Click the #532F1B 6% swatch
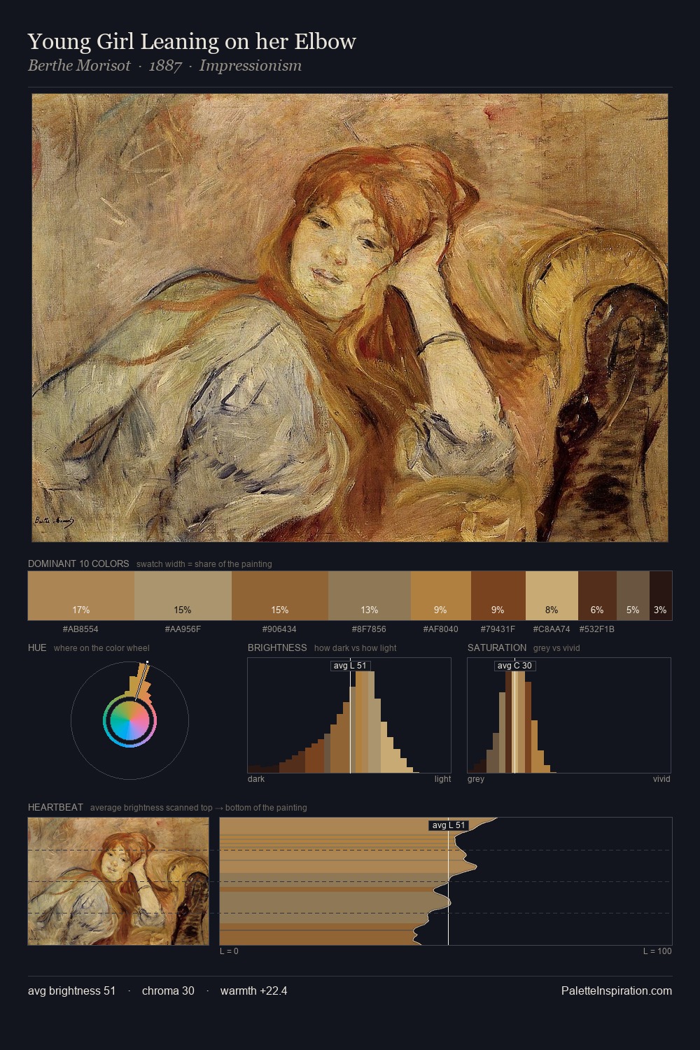 [x=597, y=596]
